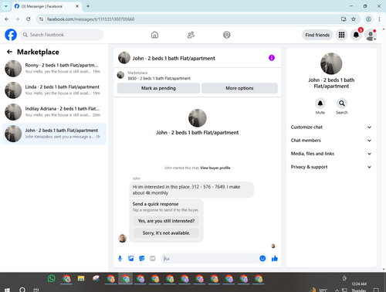Send quick response 'Yes, are you still interested?'
The image size is (386, 292).
point(166,221)
